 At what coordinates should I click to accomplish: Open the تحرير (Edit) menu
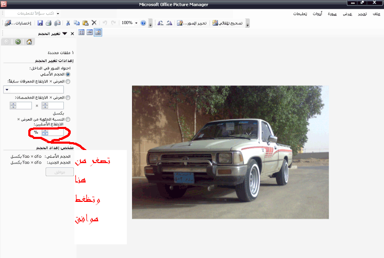click(362, 14)
